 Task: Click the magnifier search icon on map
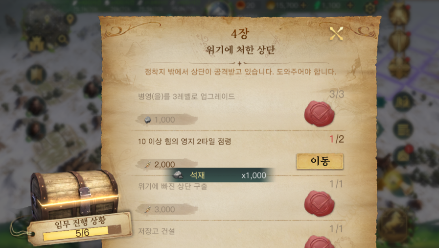[x=63, y=40]
